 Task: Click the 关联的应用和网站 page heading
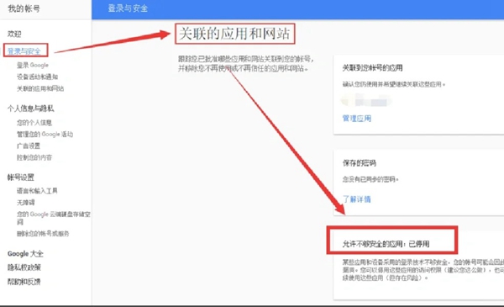point(234,34)
